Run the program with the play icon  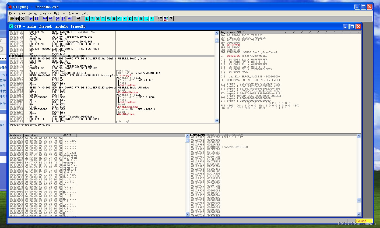click(31, 19)
